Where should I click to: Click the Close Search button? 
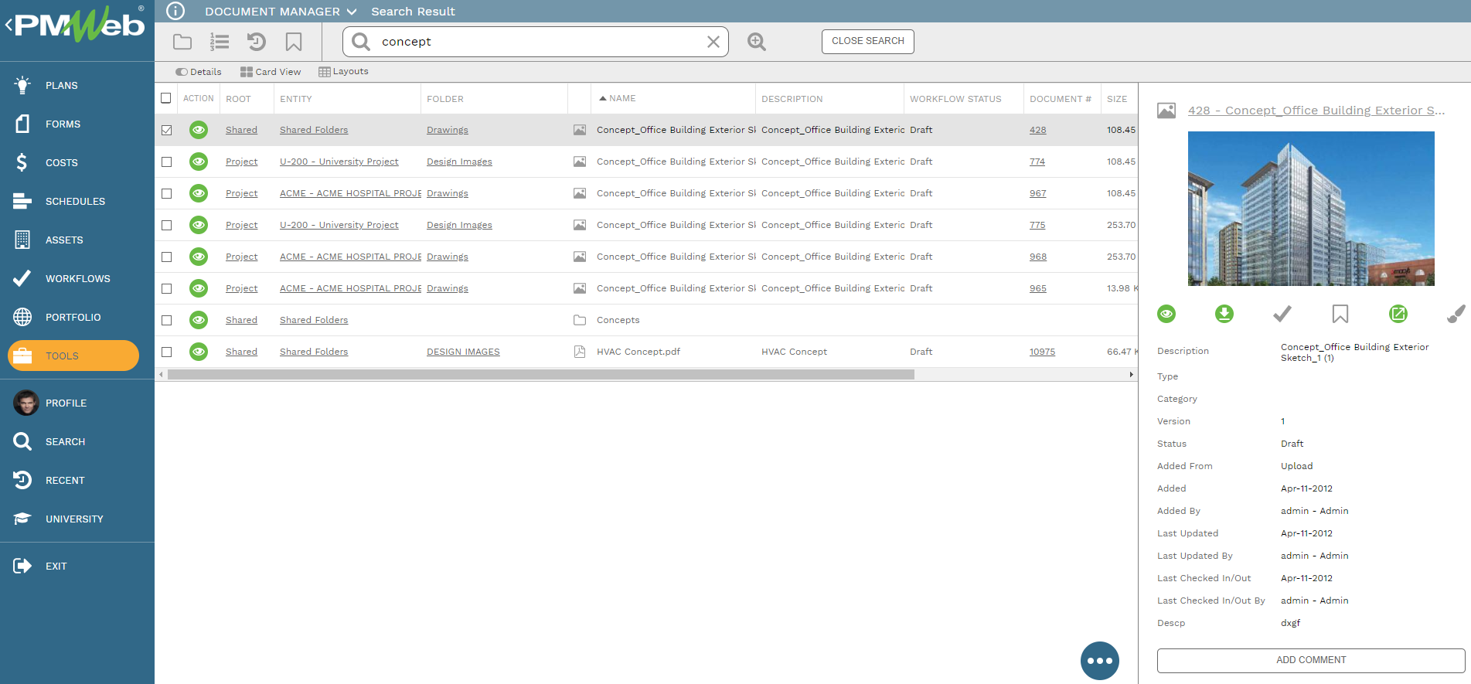coord(867,41)
